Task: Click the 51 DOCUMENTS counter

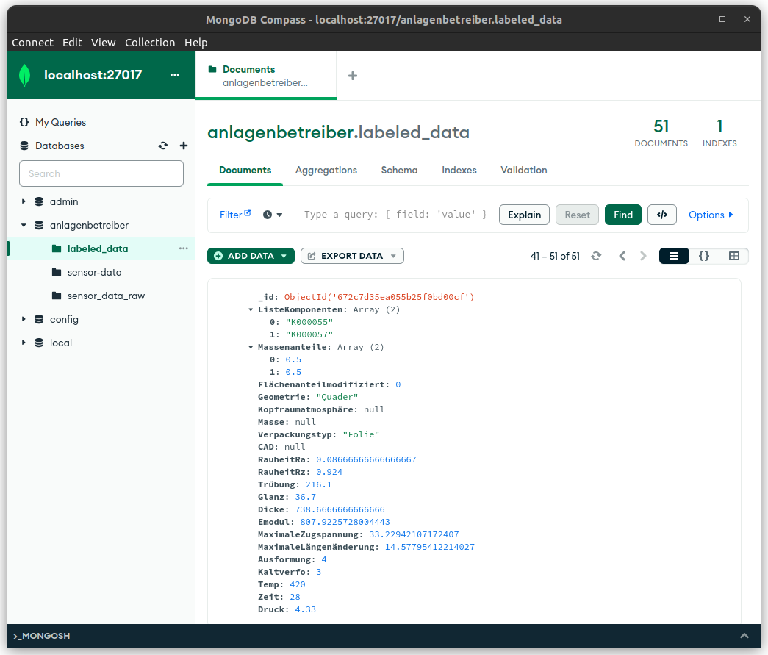Action: click(661, 133)
